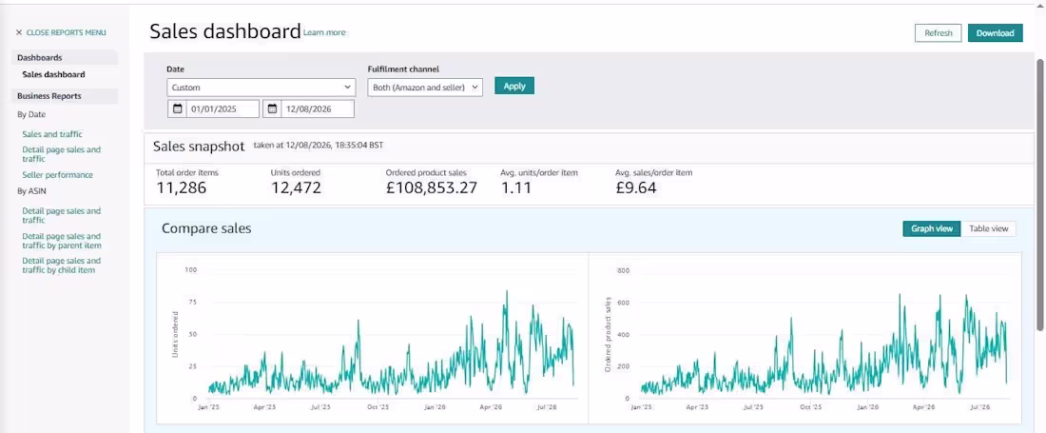Click the Apply button
1046x433 pixels.
pos(514,86)
